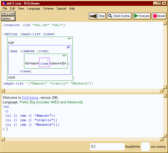Click the Step button with foot icon
The width and height of the screenshot is (168, 153).
coord(97,16)
